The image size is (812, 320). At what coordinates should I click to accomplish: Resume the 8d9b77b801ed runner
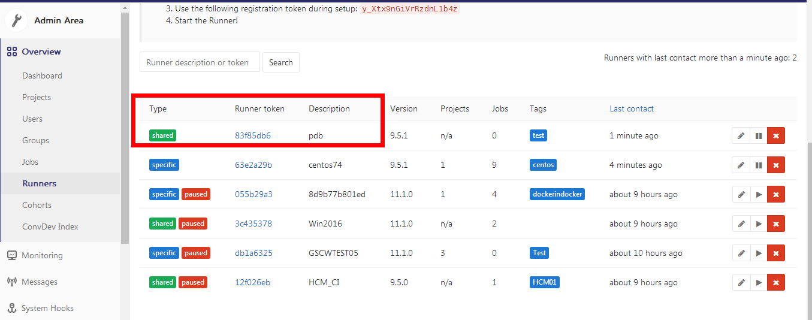pos(759,194)
